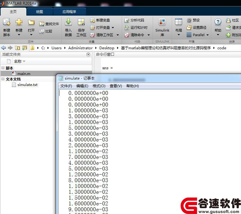
Task: Click 设置路径 (Set Path) icon
Action: point(189,28)
